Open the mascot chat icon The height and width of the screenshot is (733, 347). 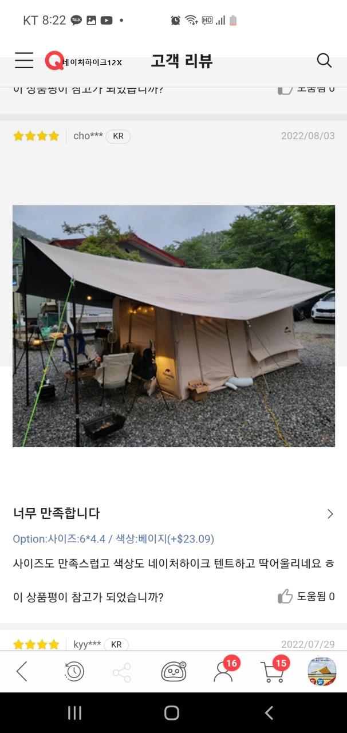173,671
